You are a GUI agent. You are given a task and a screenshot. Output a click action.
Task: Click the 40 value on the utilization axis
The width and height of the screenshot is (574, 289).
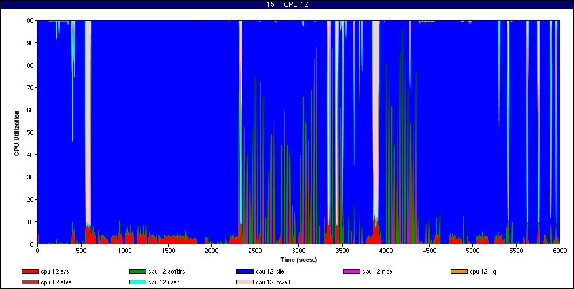click(31, 155)
